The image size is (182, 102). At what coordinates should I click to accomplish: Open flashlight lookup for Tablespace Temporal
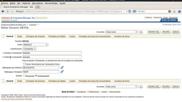(x=62, y=72)
